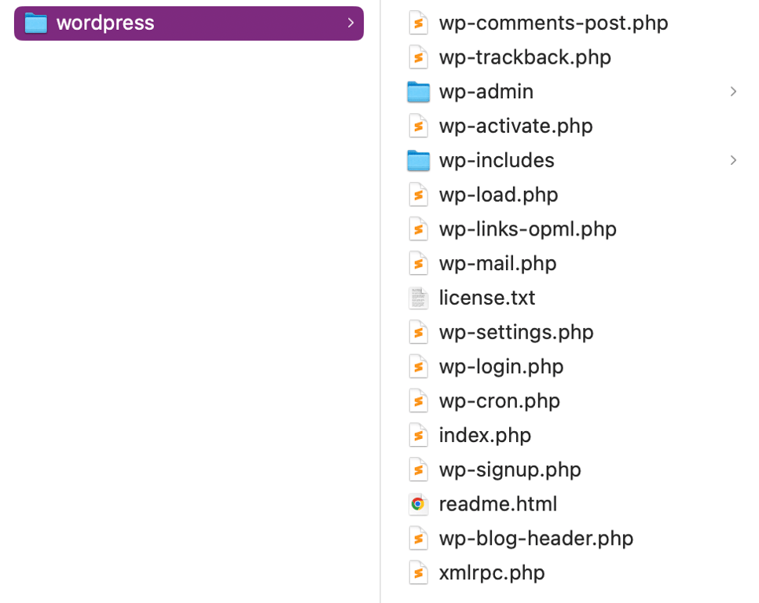Click the blue folder icon of wp-admin

pyautogui.click(x=418, y=91)
